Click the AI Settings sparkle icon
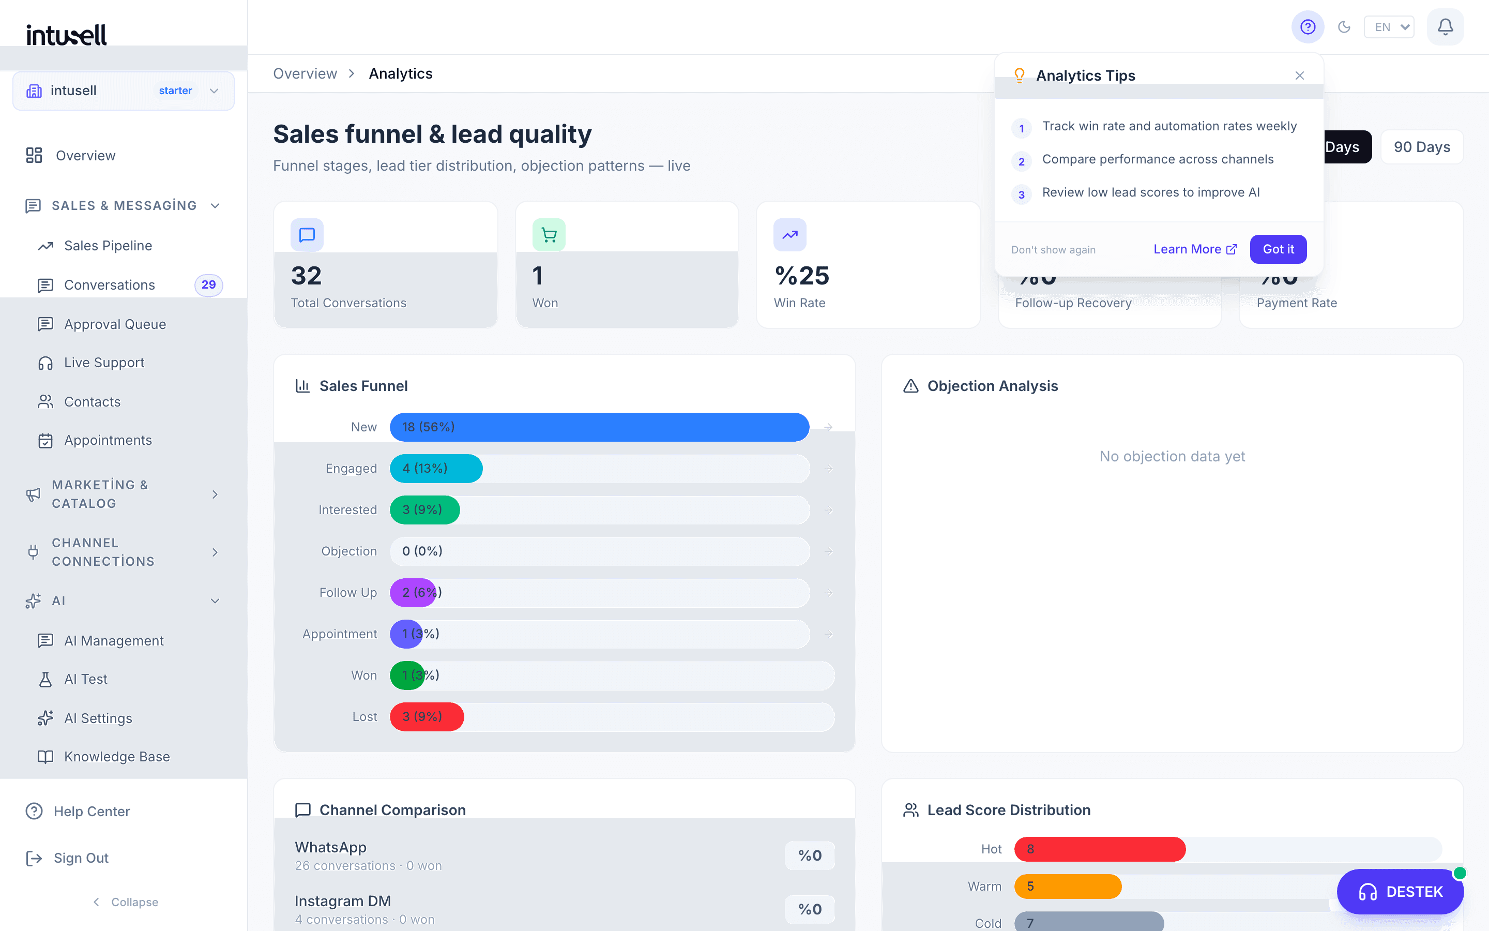1489x931 pixels. point(45,718)
